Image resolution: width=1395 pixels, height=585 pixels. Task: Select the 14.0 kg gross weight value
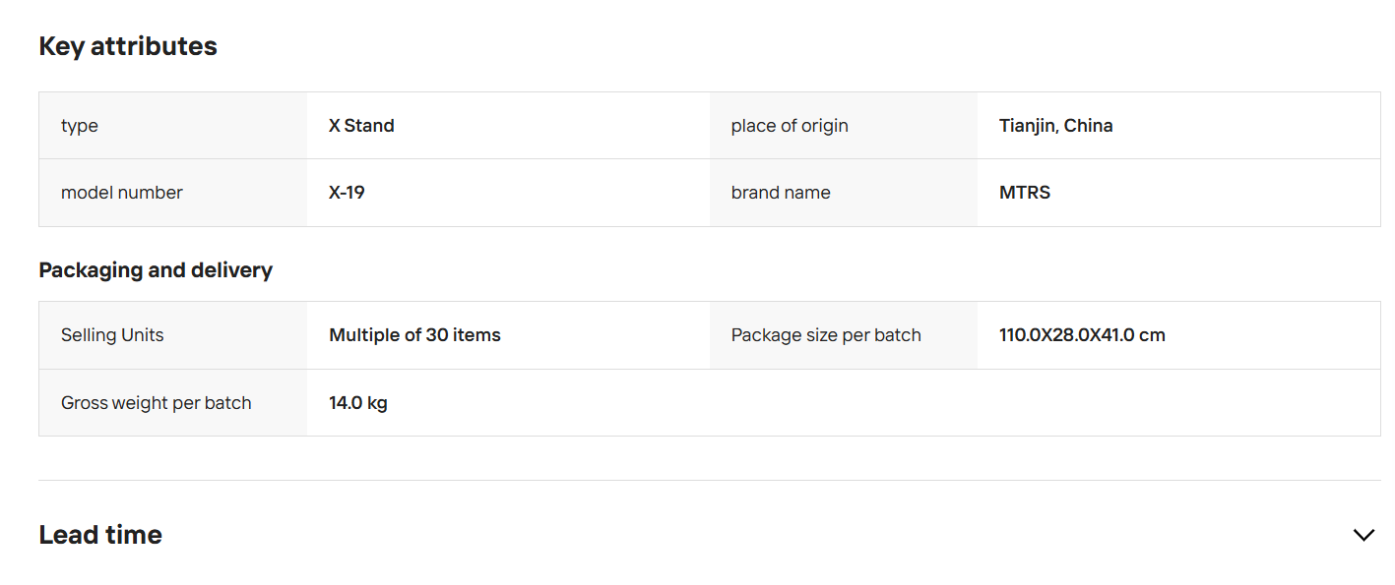pyautogui.click(x=358, y=403)
